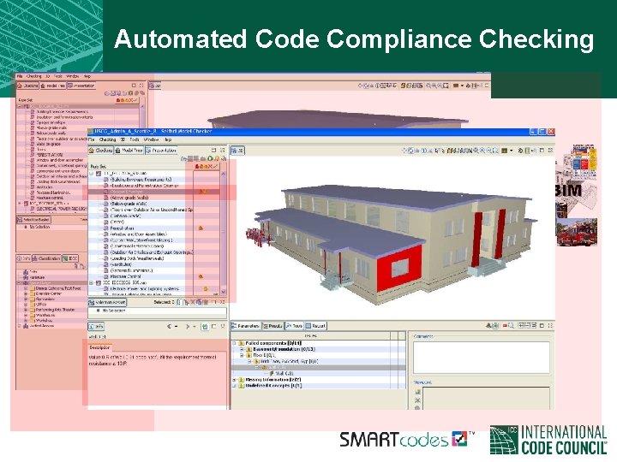The width and height of the screenshot is (617, 462).
Task: Toggle the green checkmark accepted filter in Rule Set header
Action: click(x=215, y=167)
